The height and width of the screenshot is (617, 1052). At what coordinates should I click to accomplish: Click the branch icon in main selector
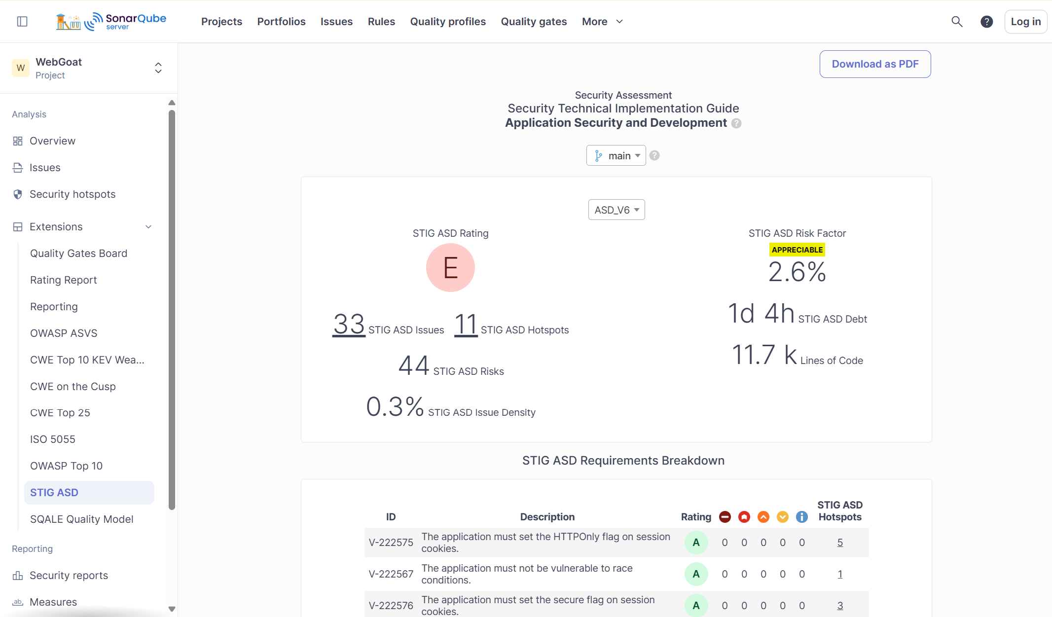coord(598,156)
